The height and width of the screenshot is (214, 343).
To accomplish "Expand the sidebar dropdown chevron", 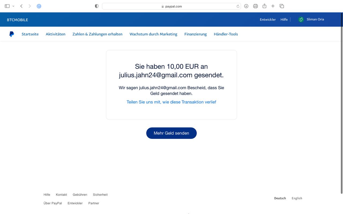I will point(13,6).
